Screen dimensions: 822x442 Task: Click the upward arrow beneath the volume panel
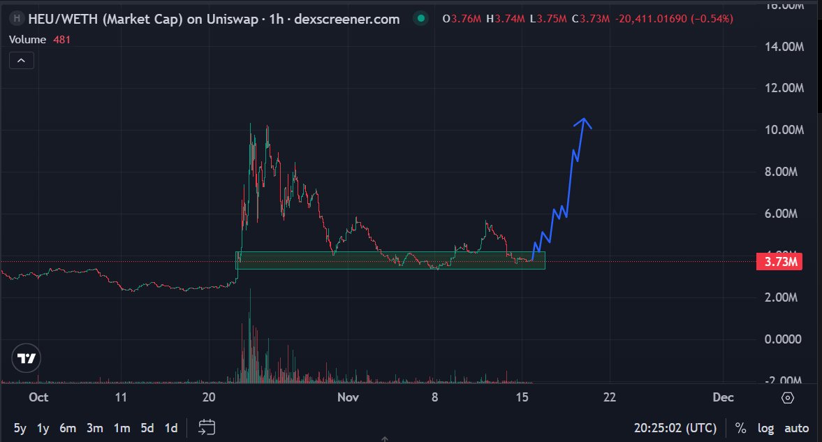pyautogui.click(x=385, y=439)
